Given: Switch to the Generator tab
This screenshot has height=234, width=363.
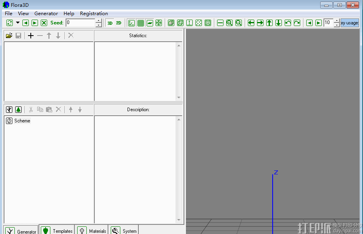Looking at the screenshot, I should (21, 230).
